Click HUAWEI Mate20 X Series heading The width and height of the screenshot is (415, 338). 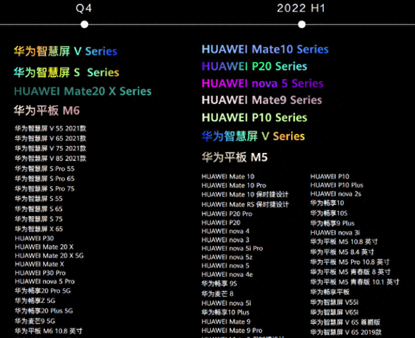(x=82, y=91)
